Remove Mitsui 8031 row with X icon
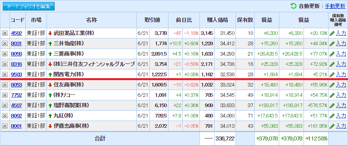The height and width of the screenshot is (146, 348). tap(5, 44)
